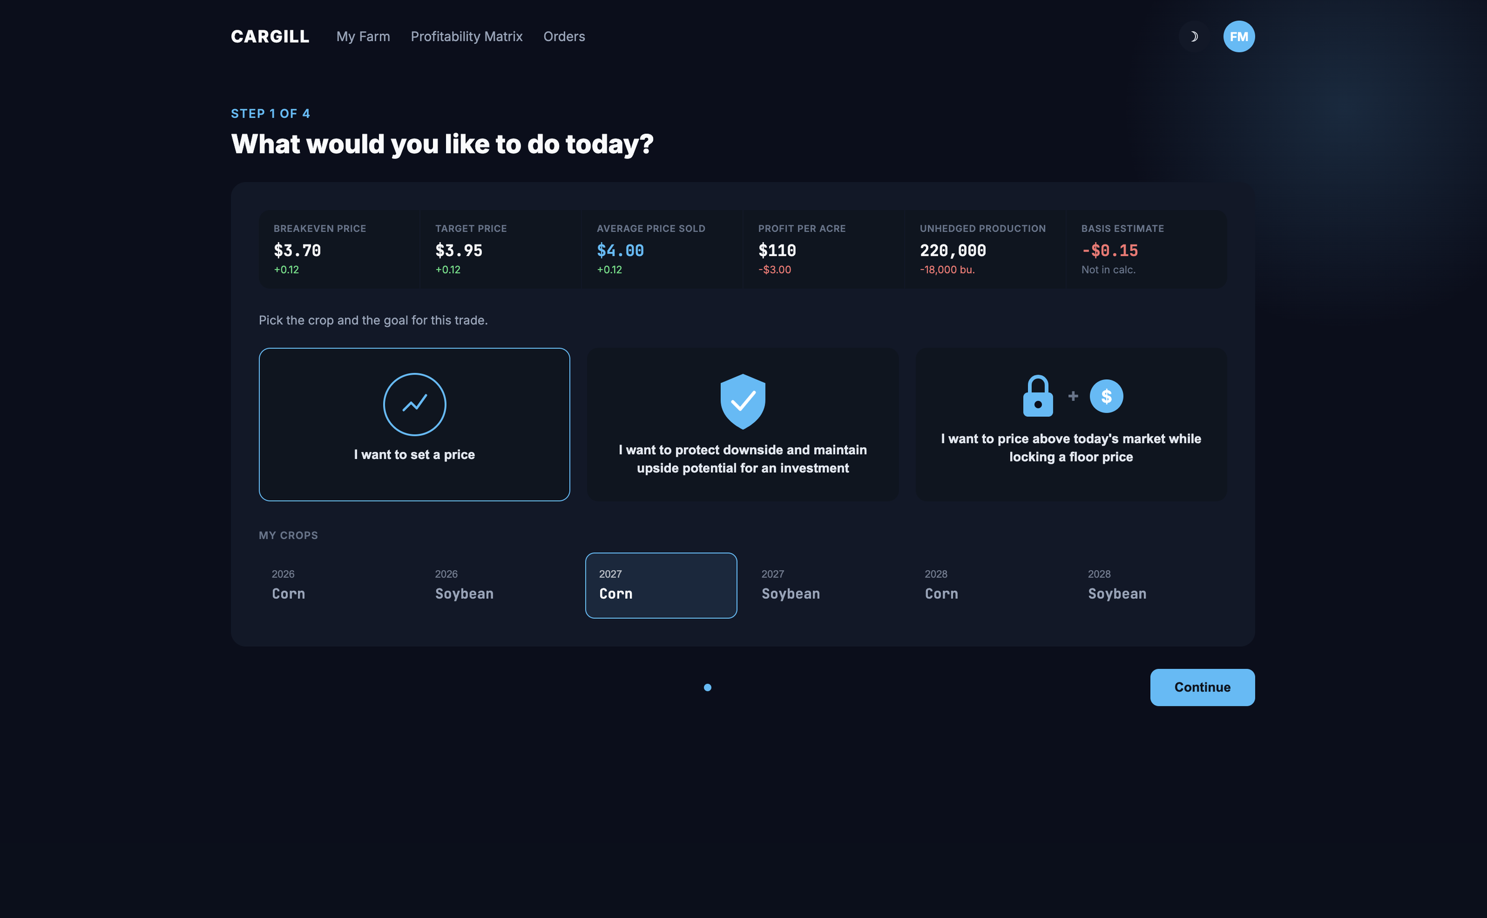Click the trend line chart icon
1487x918 pixels.
pos(414,404)
